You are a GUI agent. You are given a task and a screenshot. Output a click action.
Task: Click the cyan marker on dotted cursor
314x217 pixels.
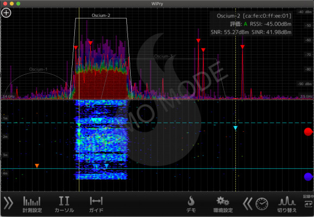tap(235, 128)
